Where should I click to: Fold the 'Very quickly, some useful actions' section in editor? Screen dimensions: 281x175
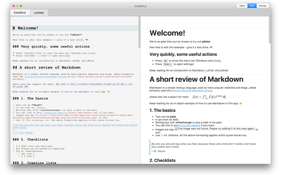(11, 45)
